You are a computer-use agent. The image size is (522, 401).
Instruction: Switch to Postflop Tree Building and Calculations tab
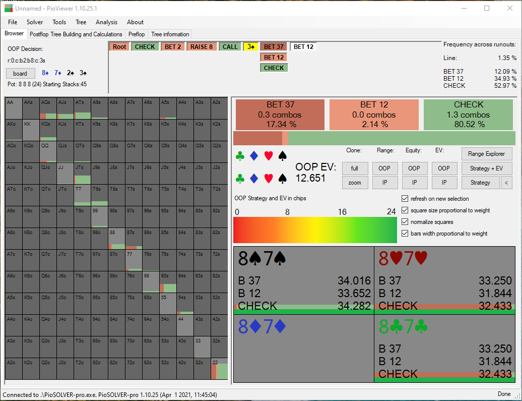pyautogui.click(x=76, y=34)
